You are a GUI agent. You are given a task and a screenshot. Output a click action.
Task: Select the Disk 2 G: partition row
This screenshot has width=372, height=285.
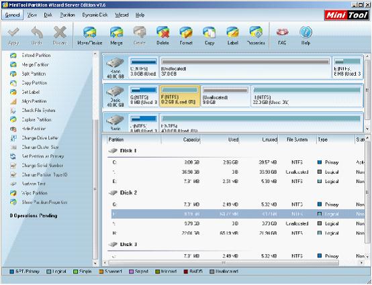(238, 205)
